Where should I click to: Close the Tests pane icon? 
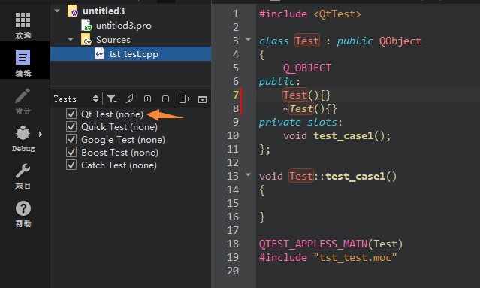pos(202,99)
